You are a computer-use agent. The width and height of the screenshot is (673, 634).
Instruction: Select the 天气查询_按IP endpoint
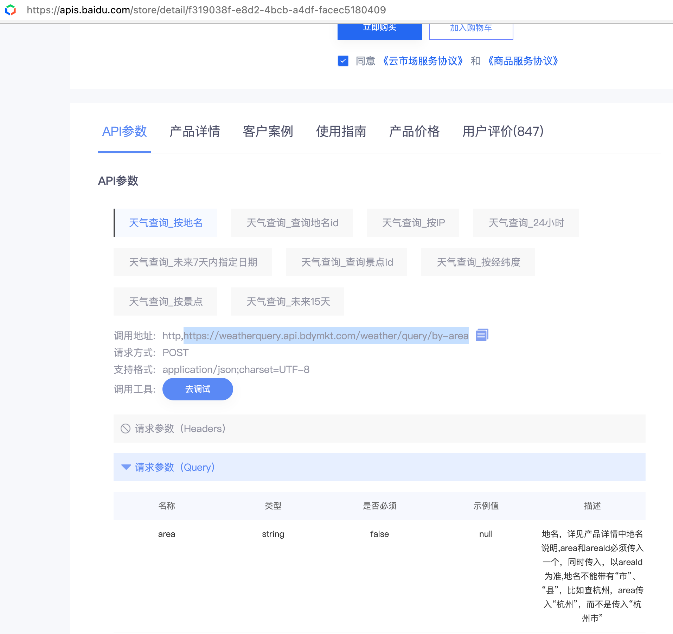click(x=413, y=223)
